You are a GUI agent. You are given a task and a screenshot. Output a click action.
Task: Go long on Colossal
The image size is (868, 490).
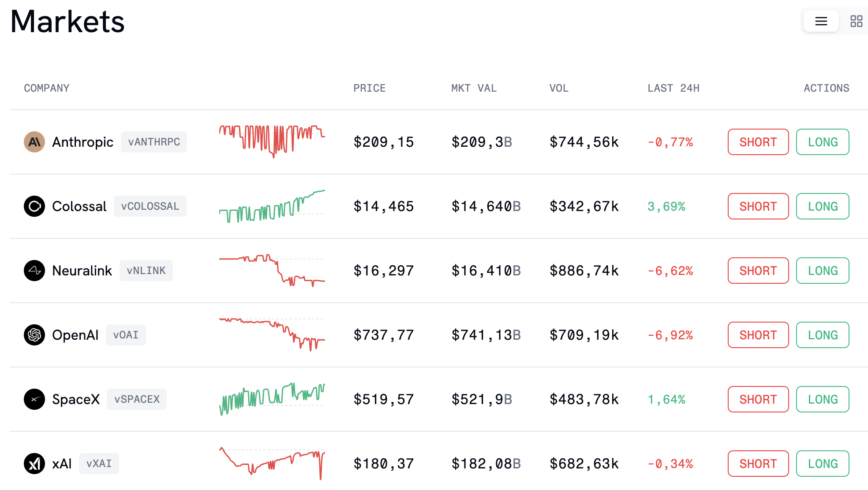pos(822,206)
